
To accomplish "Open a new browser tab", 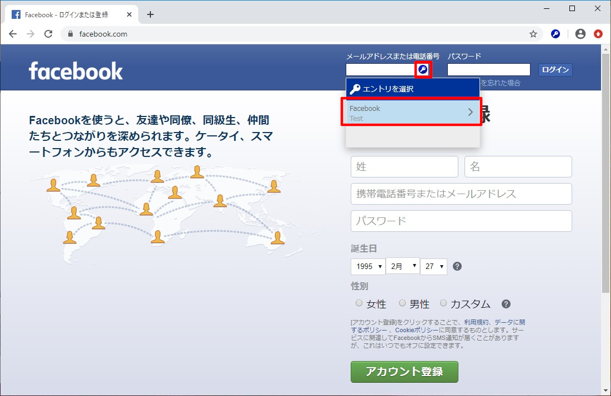I will [150, 14].
